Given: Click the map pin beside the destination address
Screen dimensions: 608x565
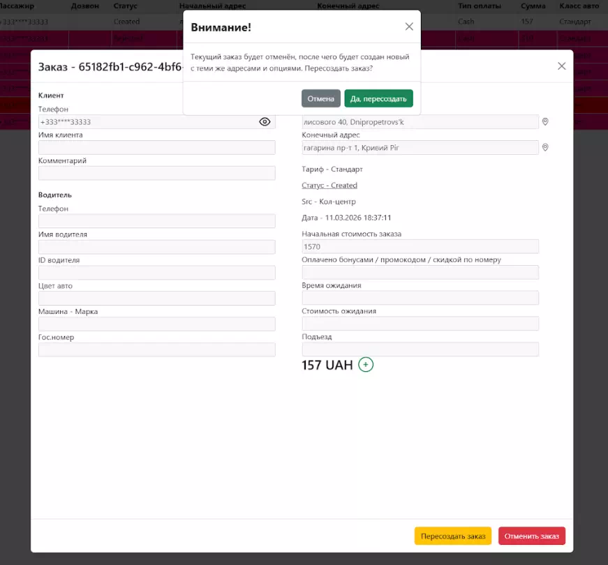Looking at the screenshot, I should 545,148.
